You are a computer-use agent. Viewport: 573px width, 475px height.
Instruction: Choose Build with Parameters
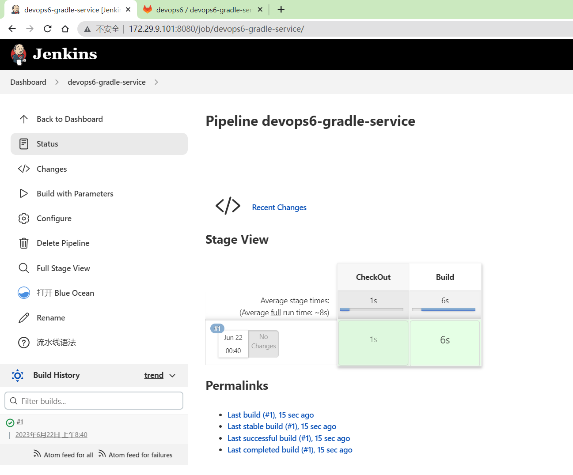(99, 193)
